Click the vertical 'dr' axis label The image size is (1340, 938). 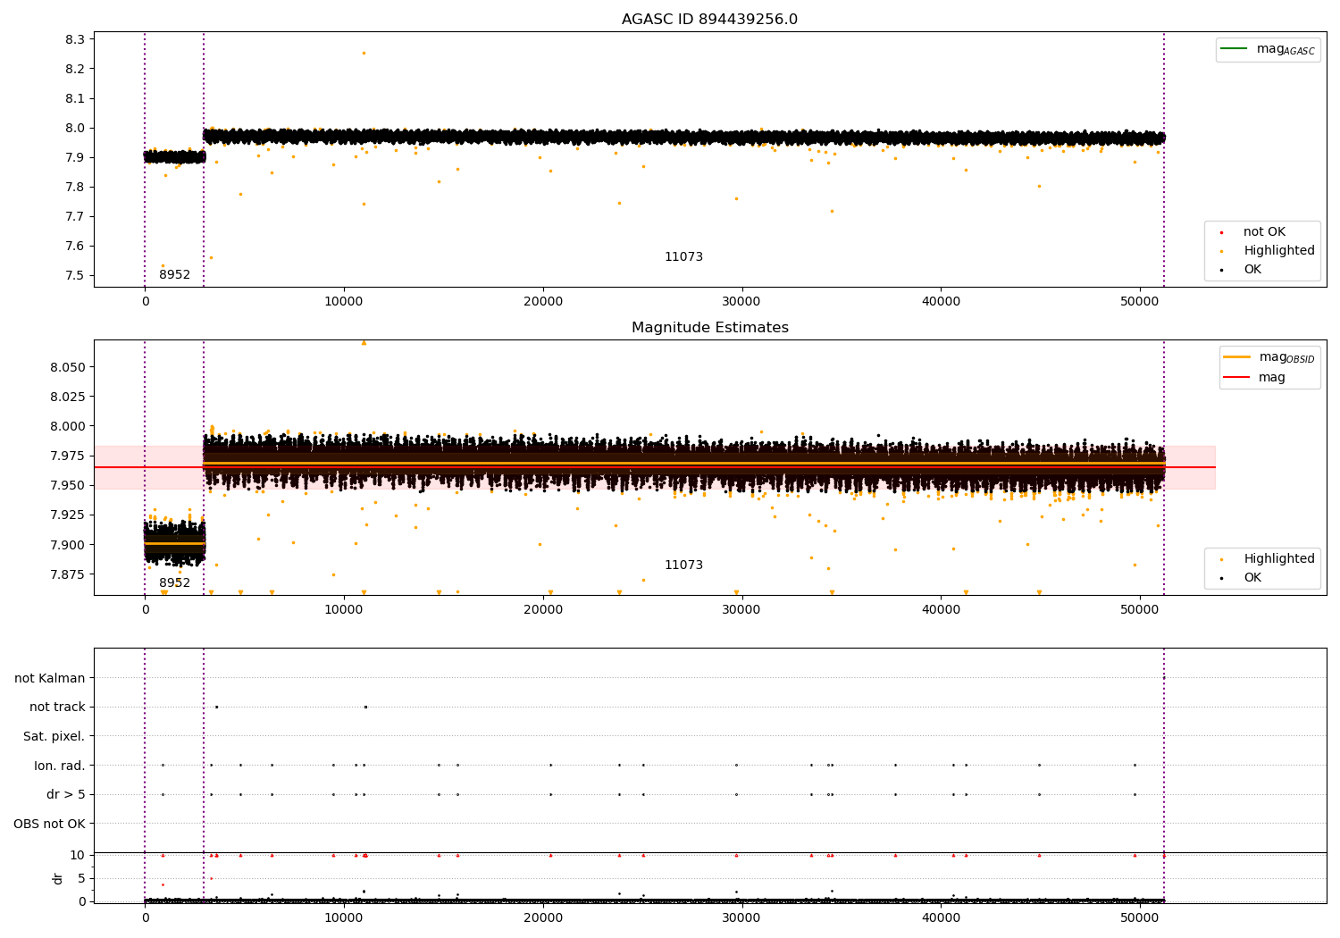pyautogui.click(x=58, y=878)
